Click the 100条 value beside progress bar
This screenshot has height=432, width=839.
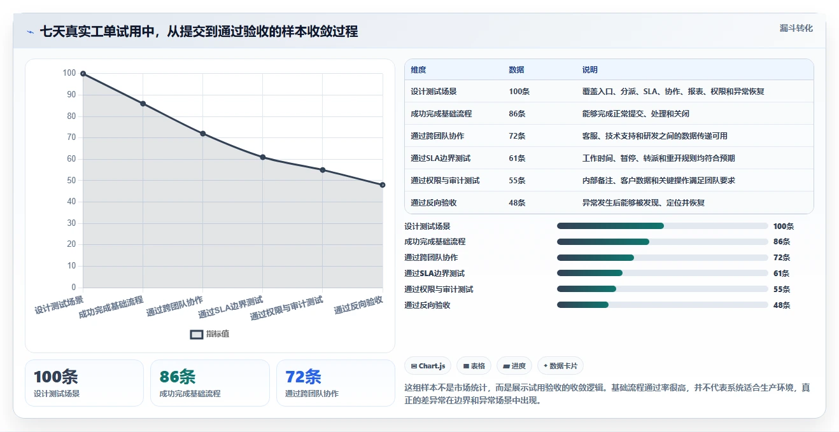click(784, 226)
